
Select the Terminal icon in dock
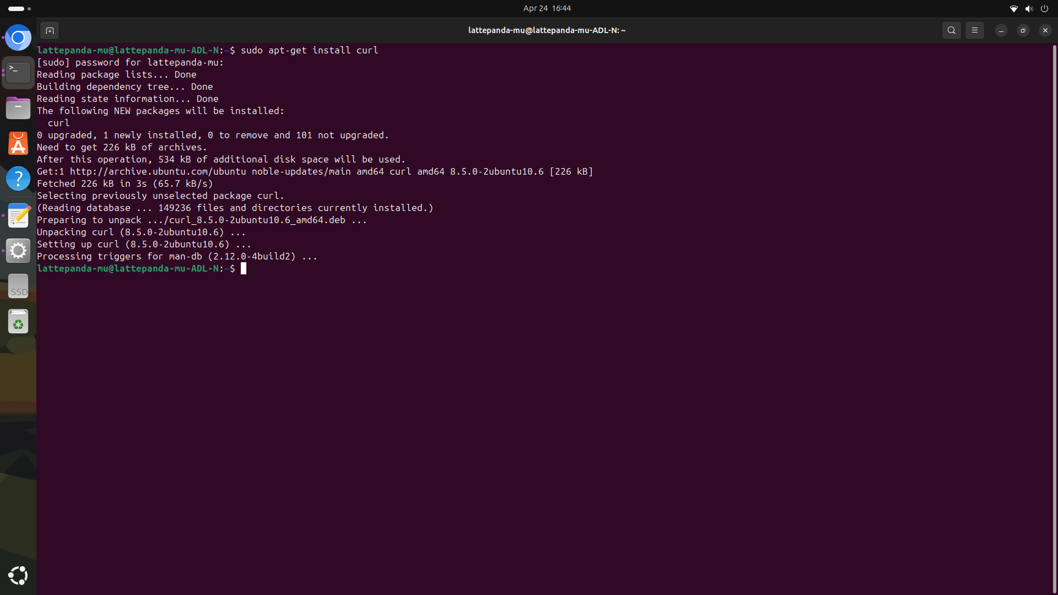(x=18, y=73)
